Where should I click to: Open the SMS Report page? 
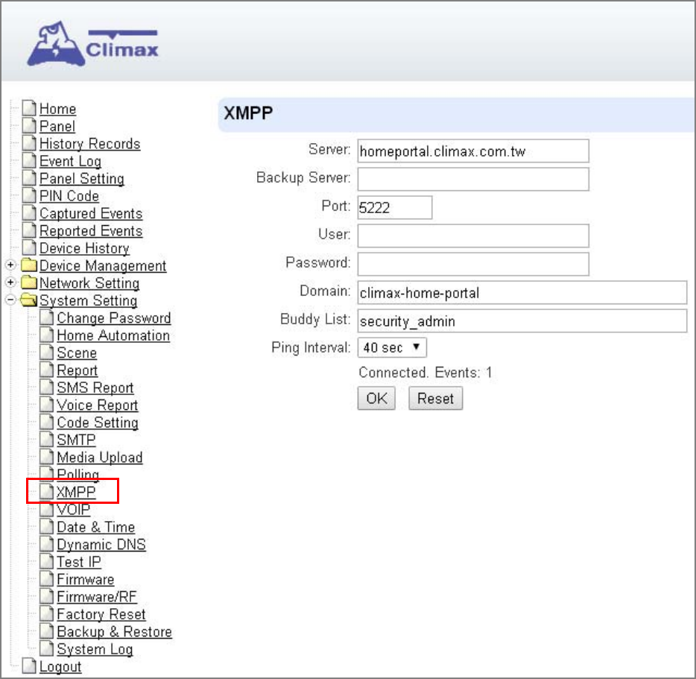pos(95,388)
